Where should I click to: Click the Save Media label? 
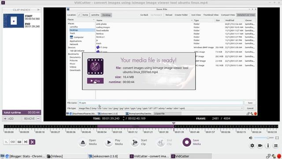pyautogui.click(x=197, y=142)
